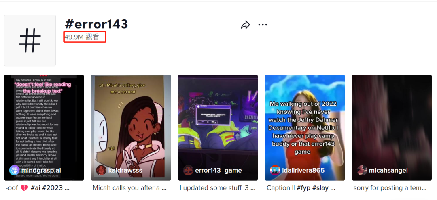
Task: Open the Micah's calling video thumbnail
Action: [131, 127]
